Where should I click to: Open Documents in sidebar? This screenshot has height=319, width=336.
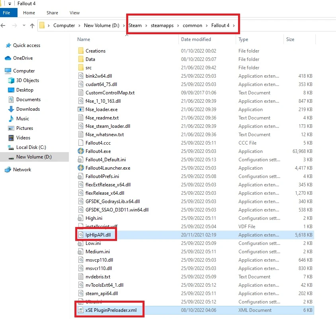point(28,100)
